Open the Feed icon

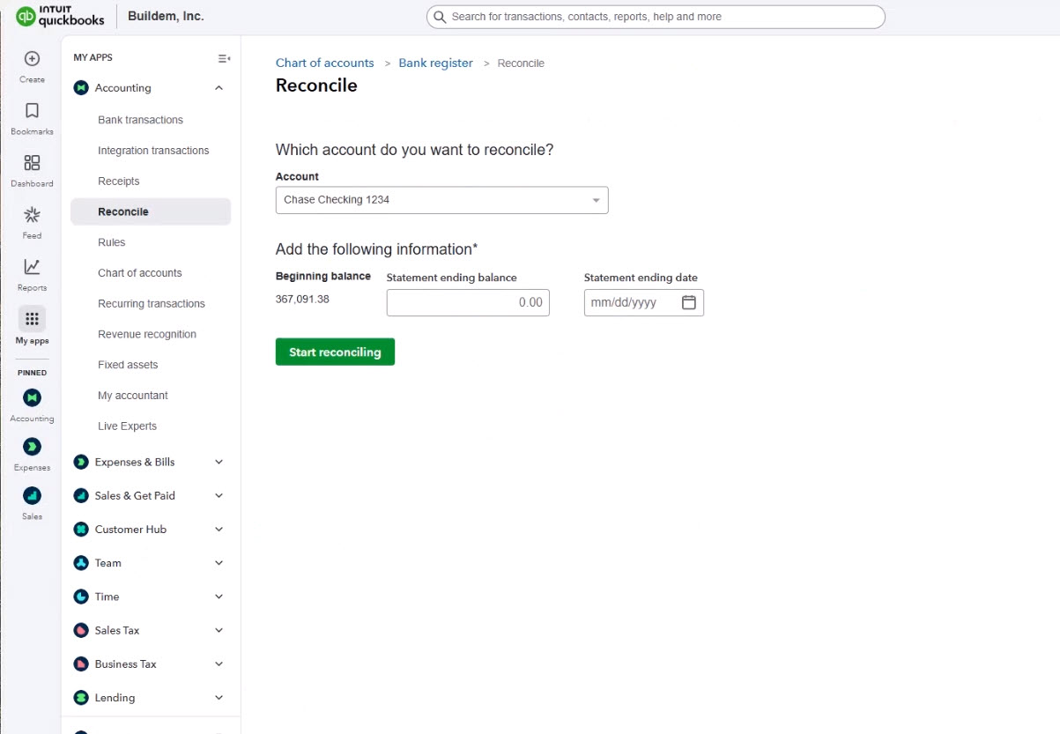tap(32, 215)
